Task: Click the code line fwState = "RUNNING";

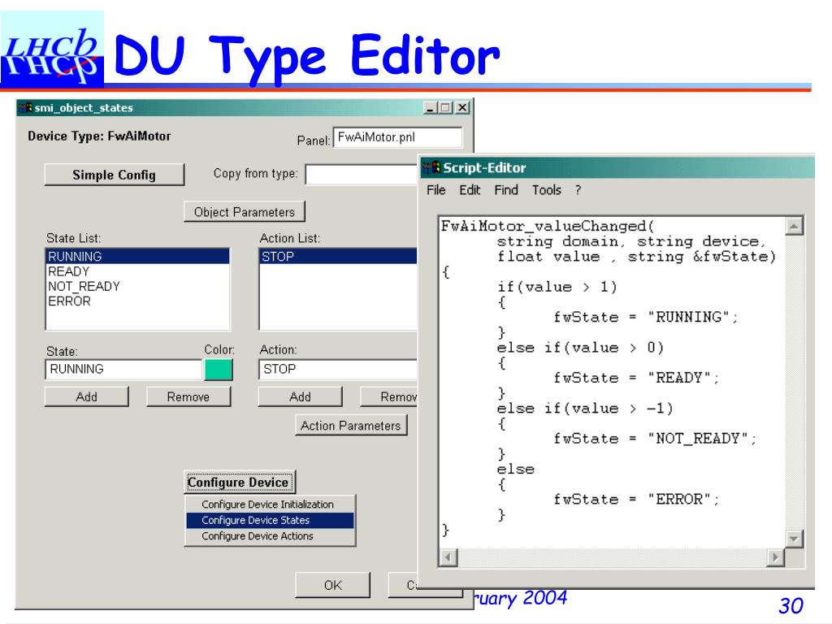Action: click(646, 318)
